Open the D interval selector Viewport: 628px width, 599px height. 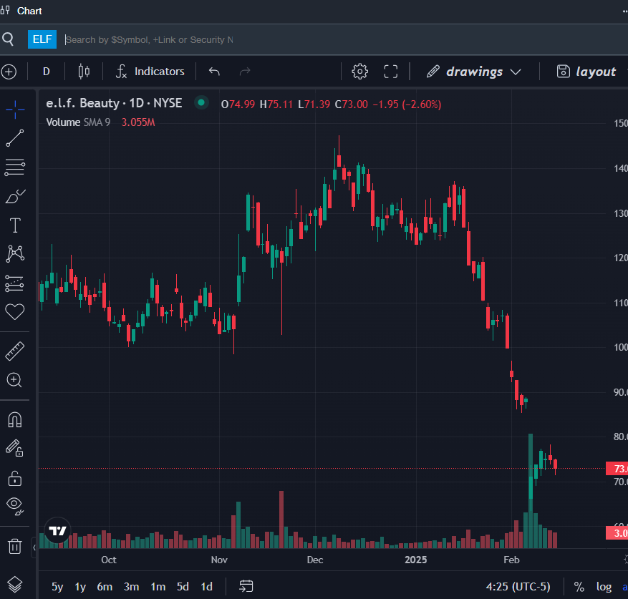click(x=47, y=72)
